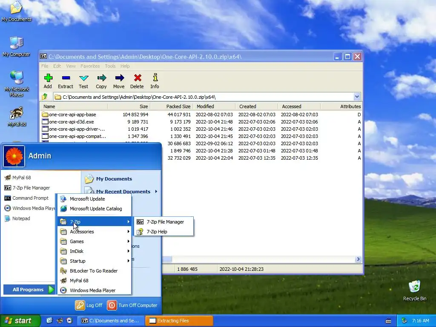Click the Log Off button

(x=89, y=305)
